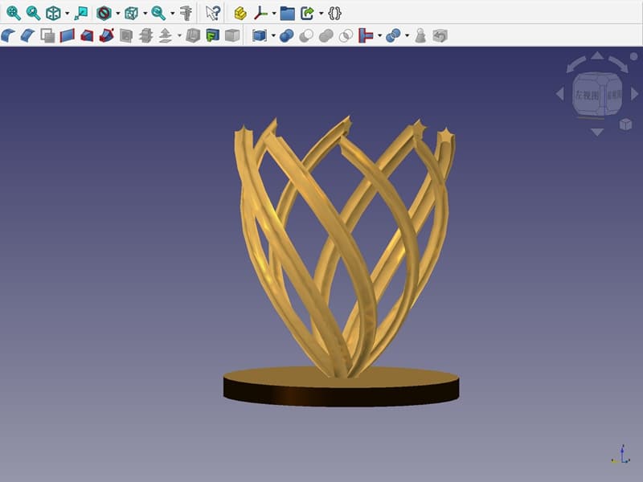The image size is (643, 482).
Task: Click navigation cube round dot button
Action: [x=634, y=56]
